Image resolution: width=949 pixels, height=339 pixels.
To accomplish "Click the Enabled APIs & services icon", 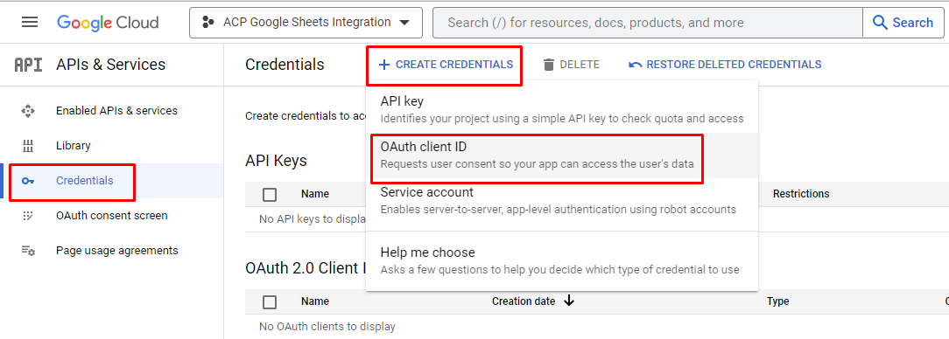I will [x=28, y=111].
